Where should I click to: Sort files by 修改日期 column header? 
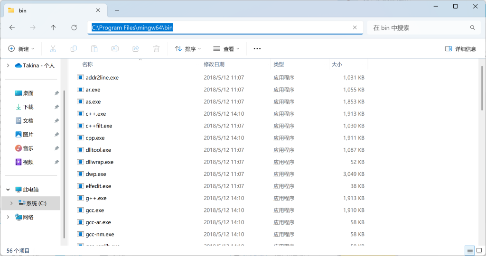coord(214,64)
